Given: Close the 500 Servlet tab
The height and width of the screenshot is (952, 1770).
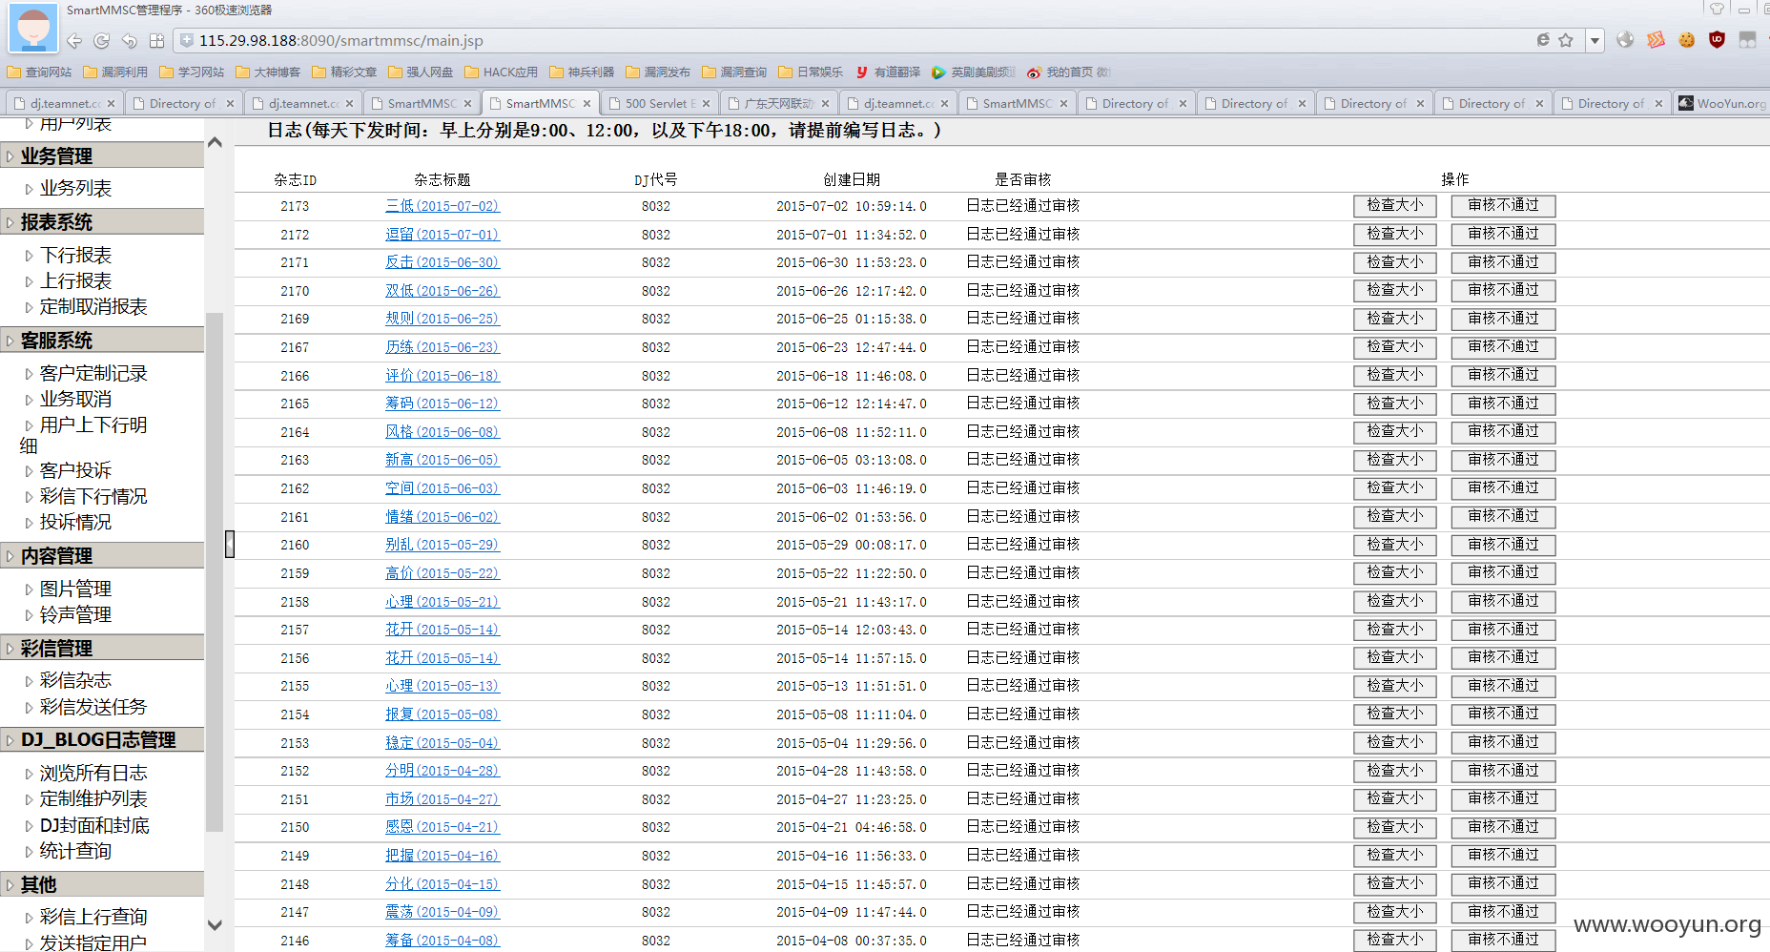Looking at the screenshot, I should 706,104.
